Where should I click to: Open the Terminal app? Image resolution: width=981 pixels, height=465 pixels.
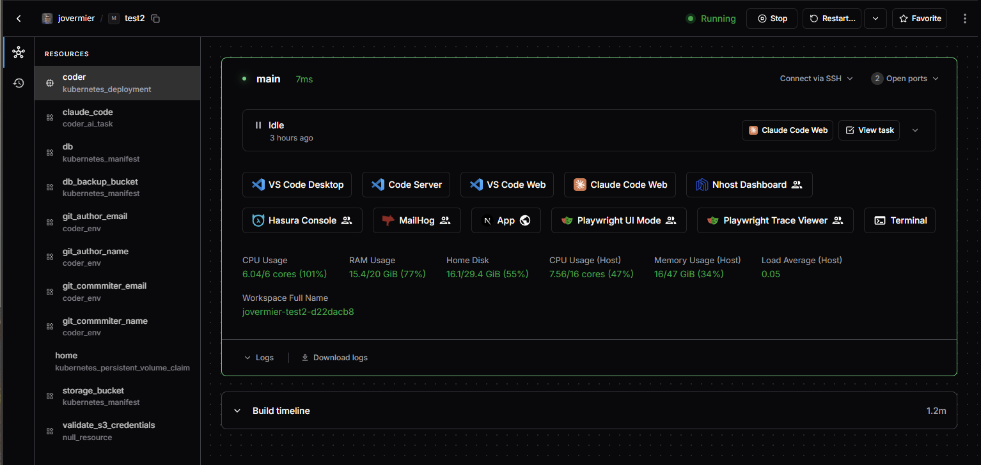[900, 220]
